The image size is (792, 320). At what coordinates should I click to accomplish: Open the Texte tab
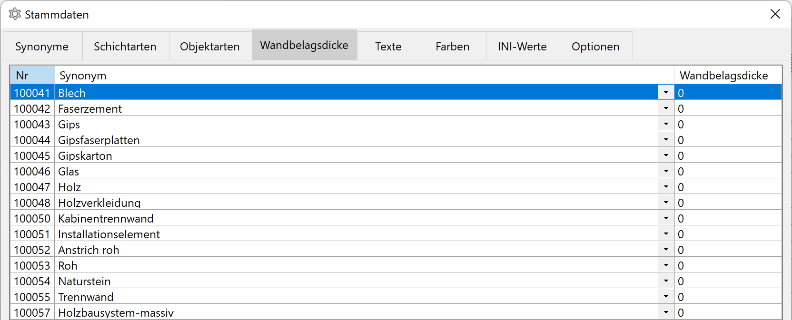pos(388,47)
